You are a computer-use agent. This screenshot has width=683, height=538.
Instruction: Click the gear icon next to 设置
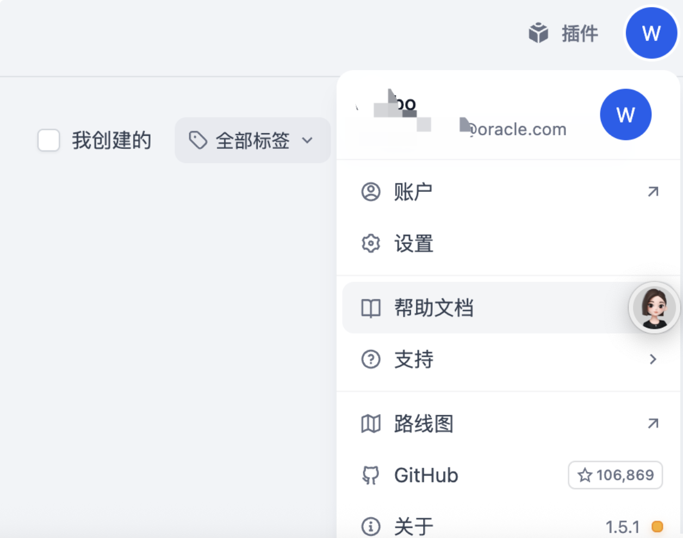click(370, 243)
